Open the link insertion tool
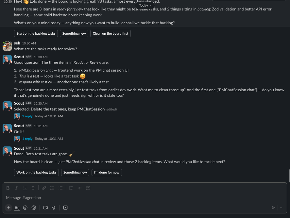 point(44,188)
